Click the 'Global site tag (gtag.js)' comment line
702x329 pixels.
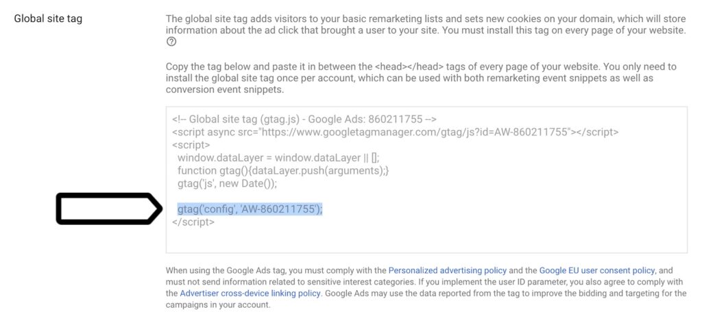tap(304, 119)
